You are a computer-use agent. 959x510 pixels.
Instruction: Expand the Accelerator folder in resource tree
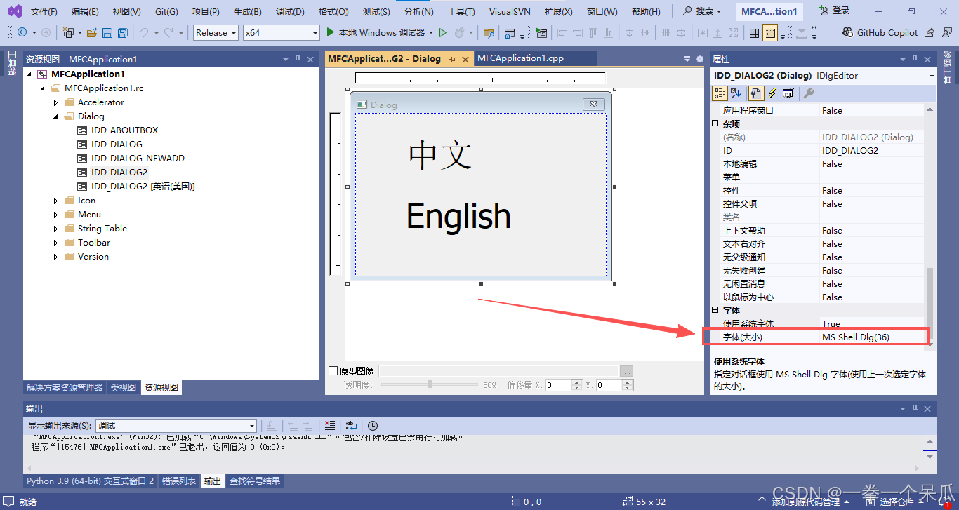[x=56, y=102]
